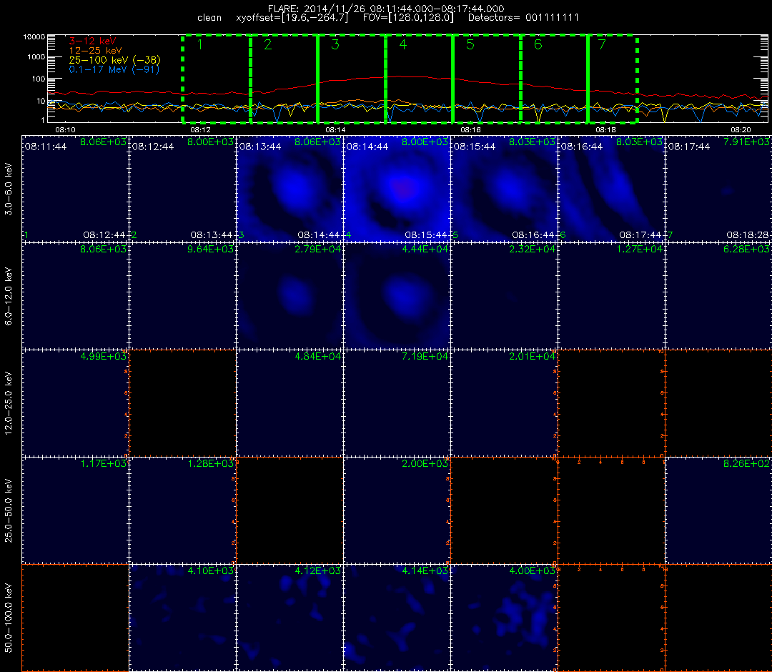Select interval 3 label in light curve panel

pos(335,44)
